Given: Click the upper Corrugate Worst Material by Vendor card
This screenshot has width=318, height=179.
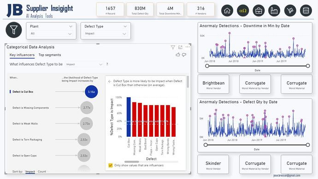Looking at the screenshot, I should tap(255, 84).
